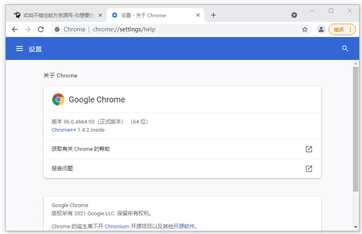Open the 报告问题 row
The width and height of the screenshot is (362, 234).
tap(182, 168)
